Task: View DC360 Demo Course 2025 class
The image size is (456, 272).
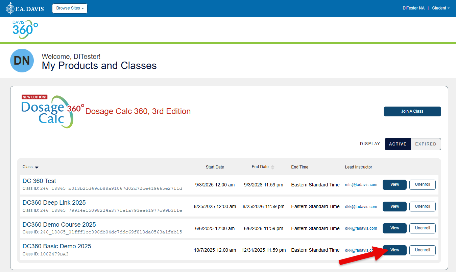Action: [394, 228]
